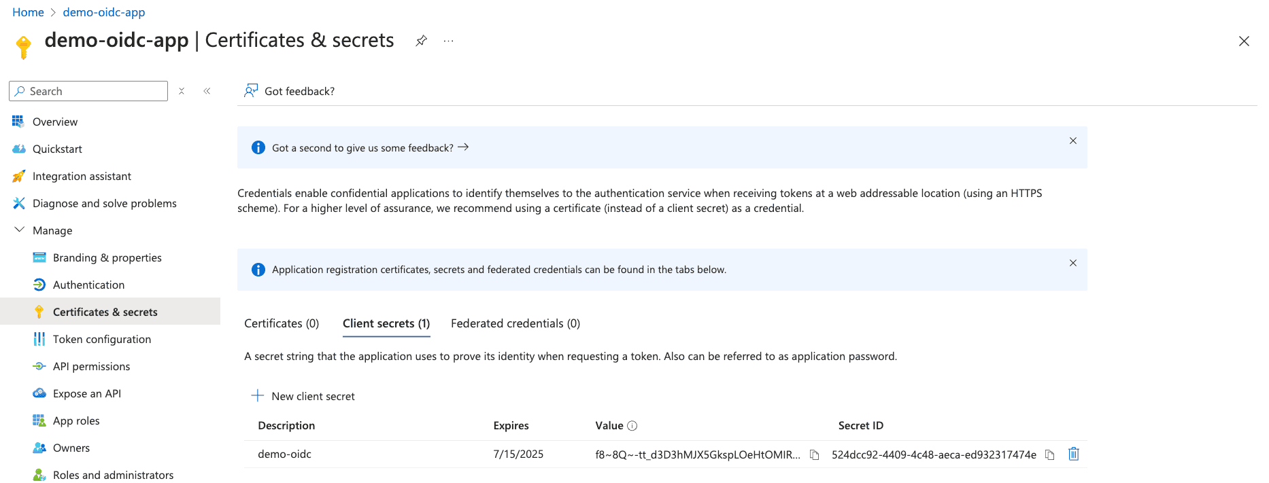Image resolution: width=1269 pixels, height=483 pixels.
Task: Click the Value column info icon
Action: (x=632, y=426)
